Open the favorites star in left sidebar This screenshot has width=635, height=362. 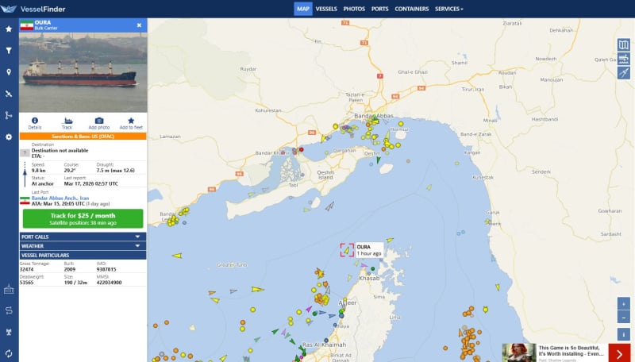pos(9,29)
